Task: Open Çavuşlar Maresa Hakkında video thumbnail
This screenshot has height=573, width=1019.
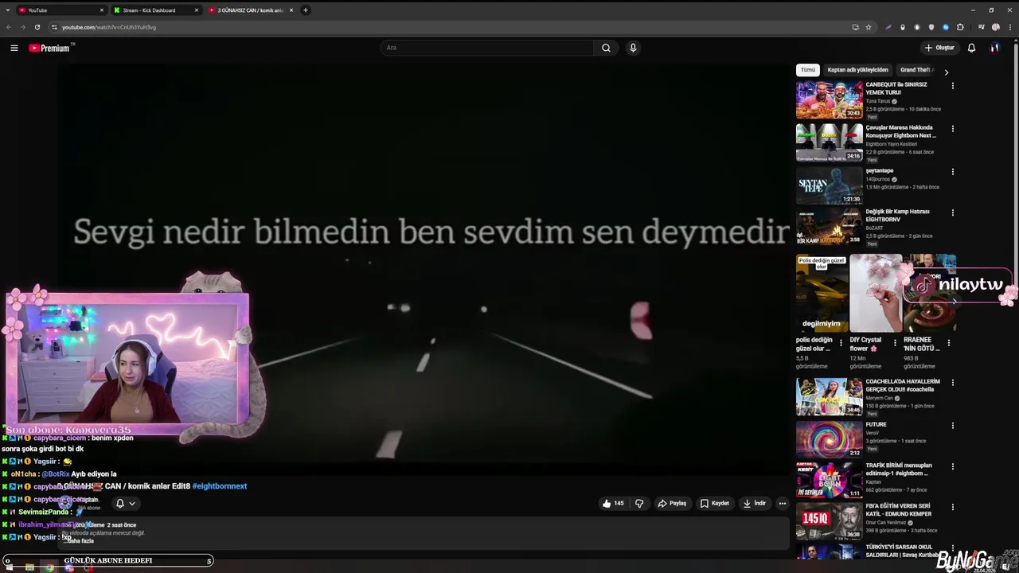Action: pos(829,142)
